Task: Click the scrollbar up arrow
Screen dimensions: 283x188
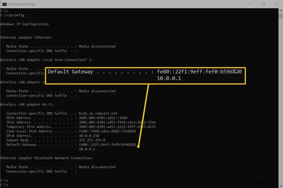Action: click(281, 10)
